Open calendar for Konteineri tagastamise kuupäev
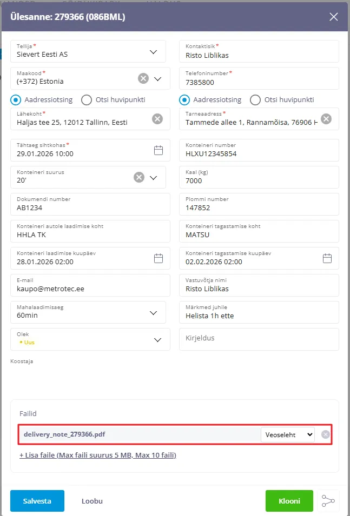350x516 pixels. (x=327, y=259)
